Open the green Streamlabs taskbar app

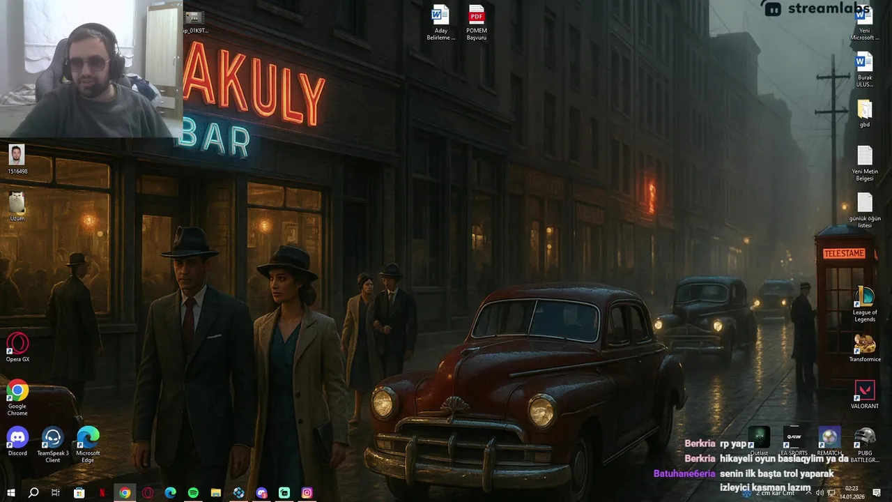pyautogui.click(x=284, y=493)
